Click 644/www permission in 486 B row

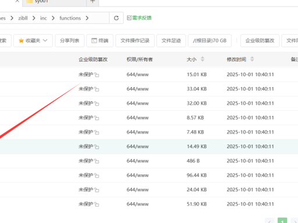(137, 161)
